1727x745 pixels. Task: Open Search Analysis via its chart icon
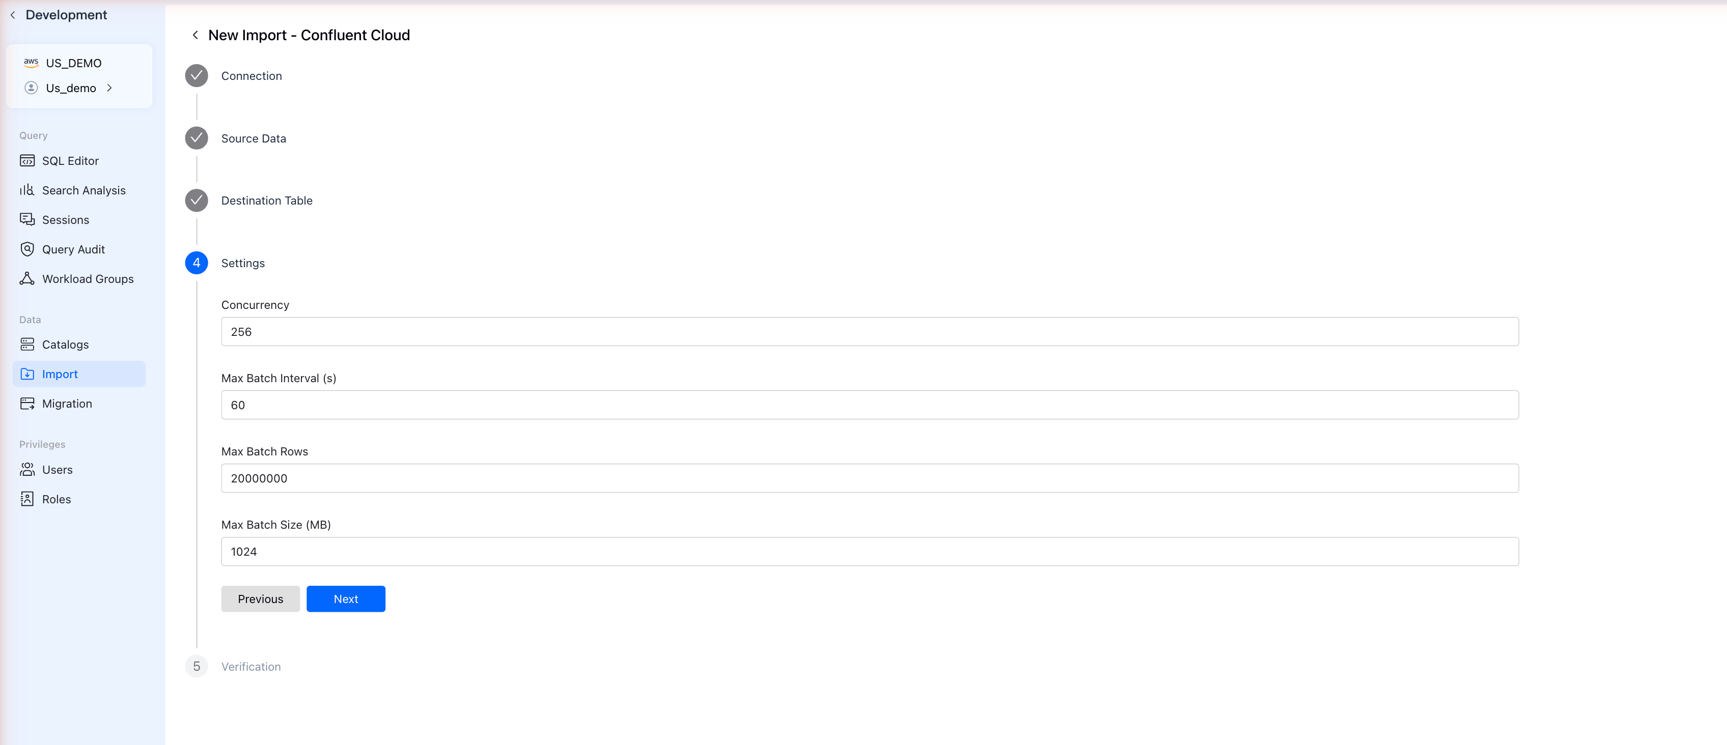pos(27,190)
